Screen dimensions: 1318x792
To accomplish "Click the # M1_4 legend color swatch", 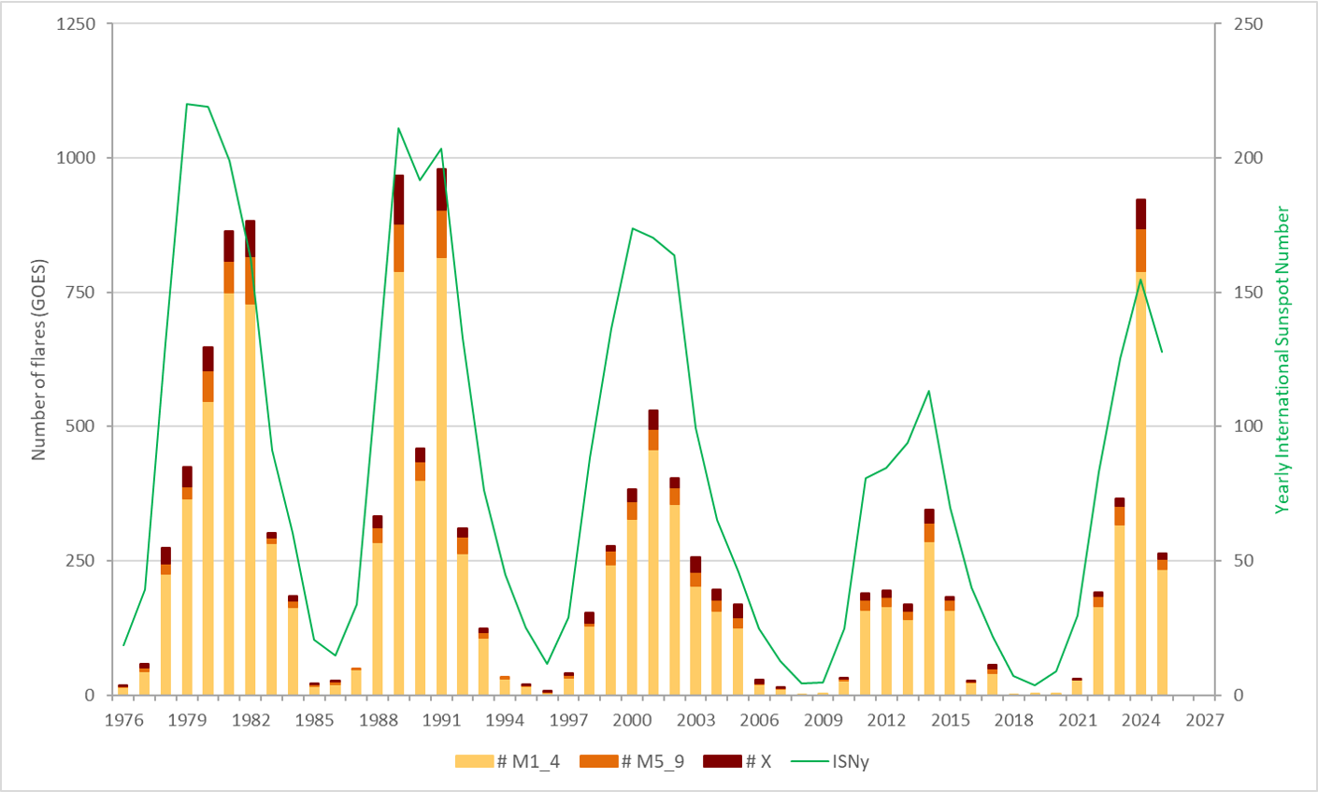I will (x=474, y=761).
